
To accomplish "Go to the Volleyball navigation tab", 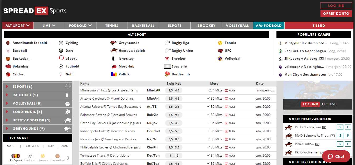I will coord(237,25).
